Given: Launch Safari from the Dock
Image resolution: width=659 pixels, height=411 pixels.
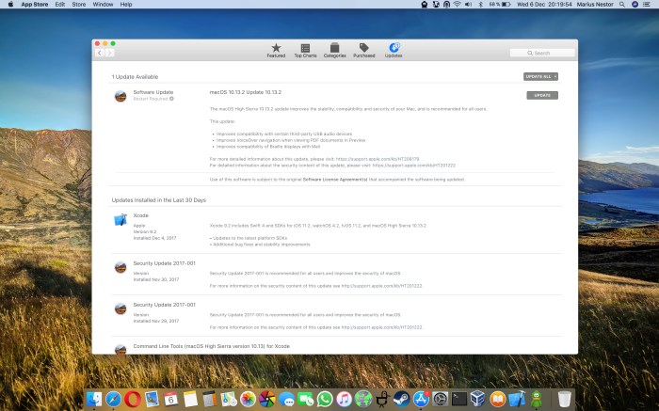Looking at the screenshot, I should point(114,399).
